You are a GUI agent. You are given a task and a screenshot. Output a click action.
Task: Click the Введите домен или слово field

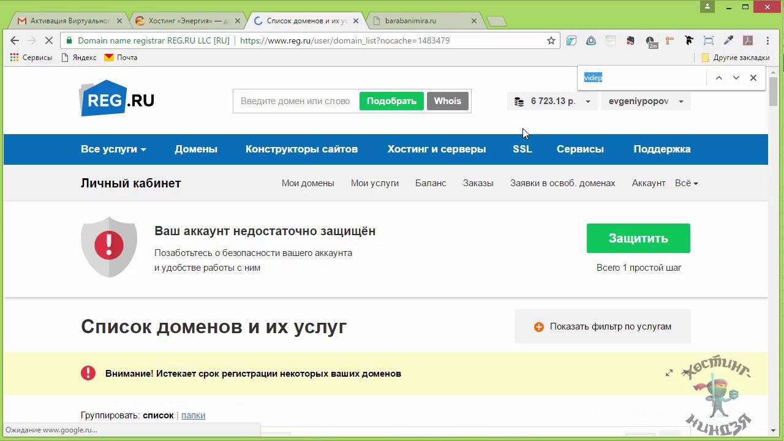coord(296,101)
